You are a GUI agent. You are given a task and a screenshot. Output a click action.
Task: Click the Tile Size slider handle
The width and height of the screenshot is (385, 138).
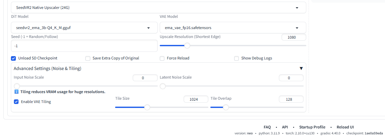pyautogui.click(x=147, y=107)
